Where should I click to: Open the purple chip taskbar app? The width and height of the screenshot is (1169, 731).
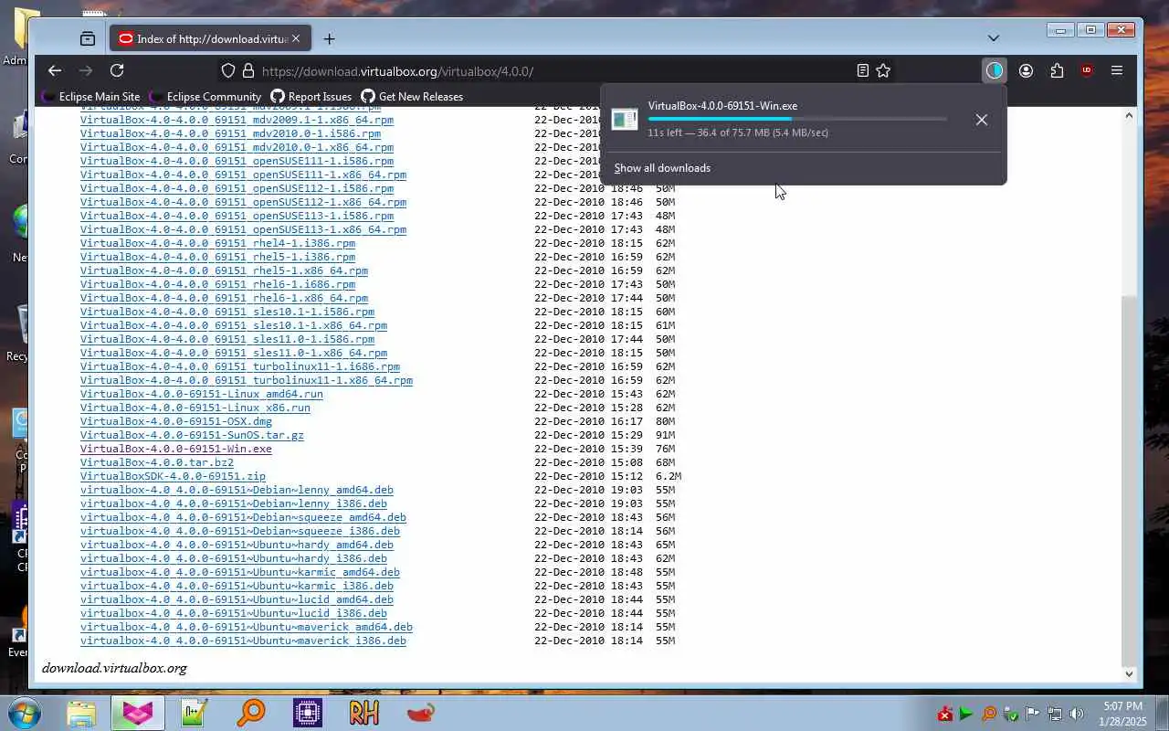pyautogui.click(x=308, y=713)
